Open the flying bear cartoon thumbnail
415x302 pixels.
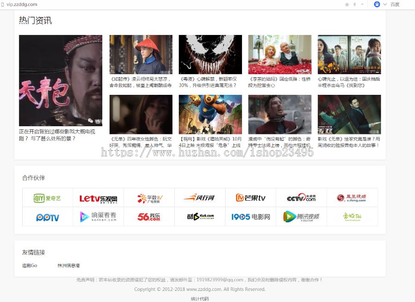tap(210, 115)
